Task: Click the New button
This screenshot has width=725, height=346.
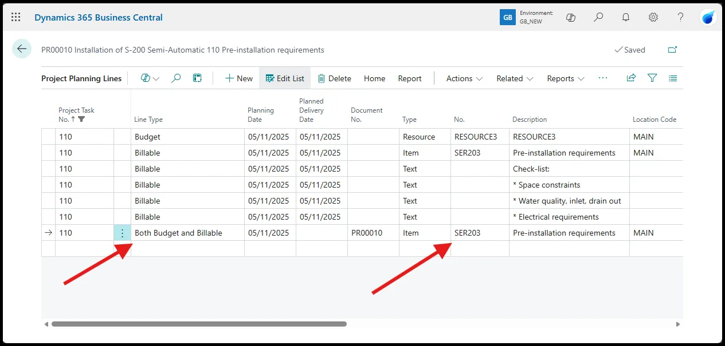Action: (238, 78)
